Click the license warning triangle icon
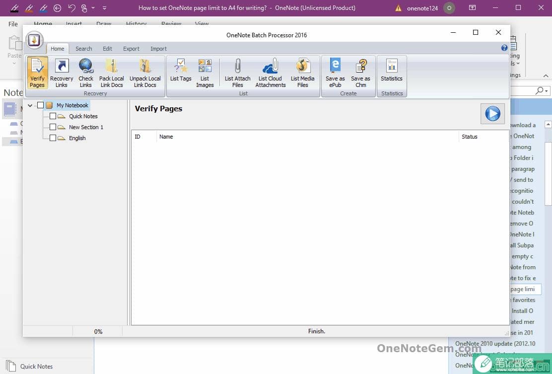The height and width of the screenshot is (374, 552). pos(398,8)
